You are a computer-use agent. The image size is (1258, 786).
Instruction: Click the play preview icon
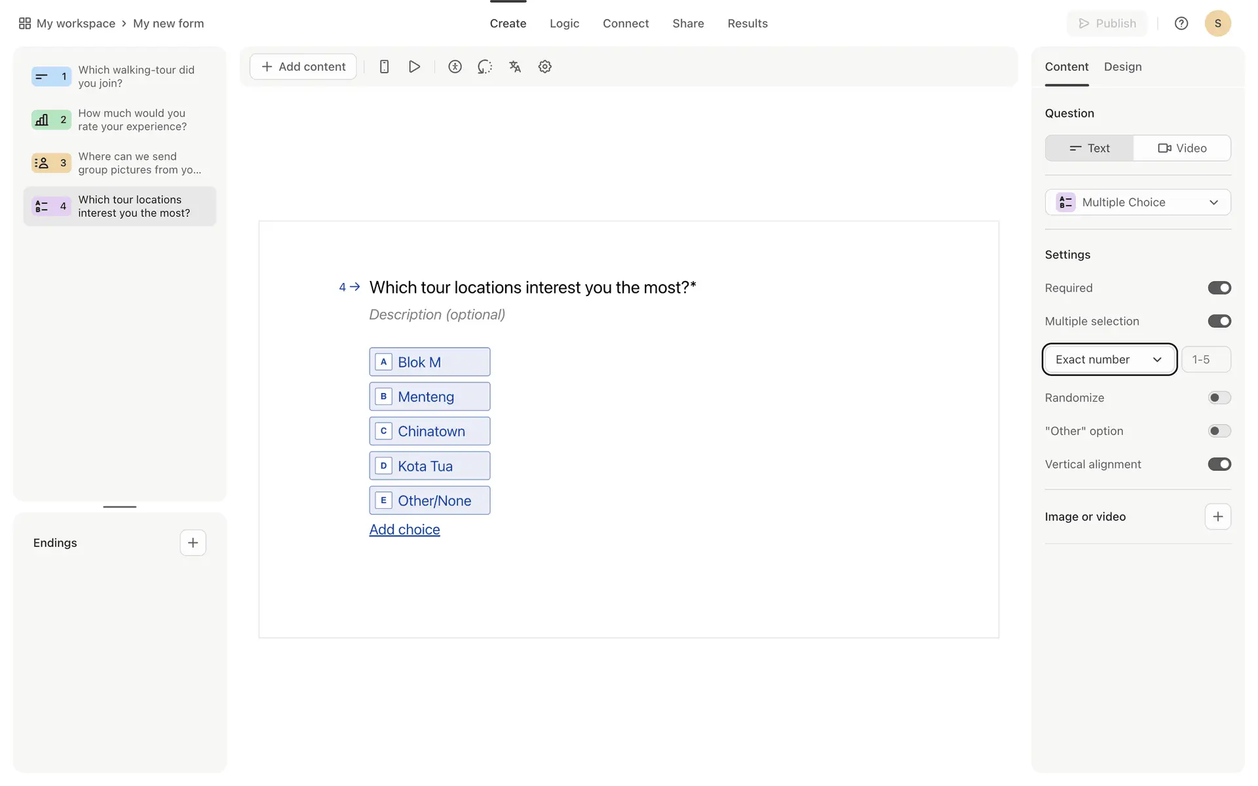(414, 67)
